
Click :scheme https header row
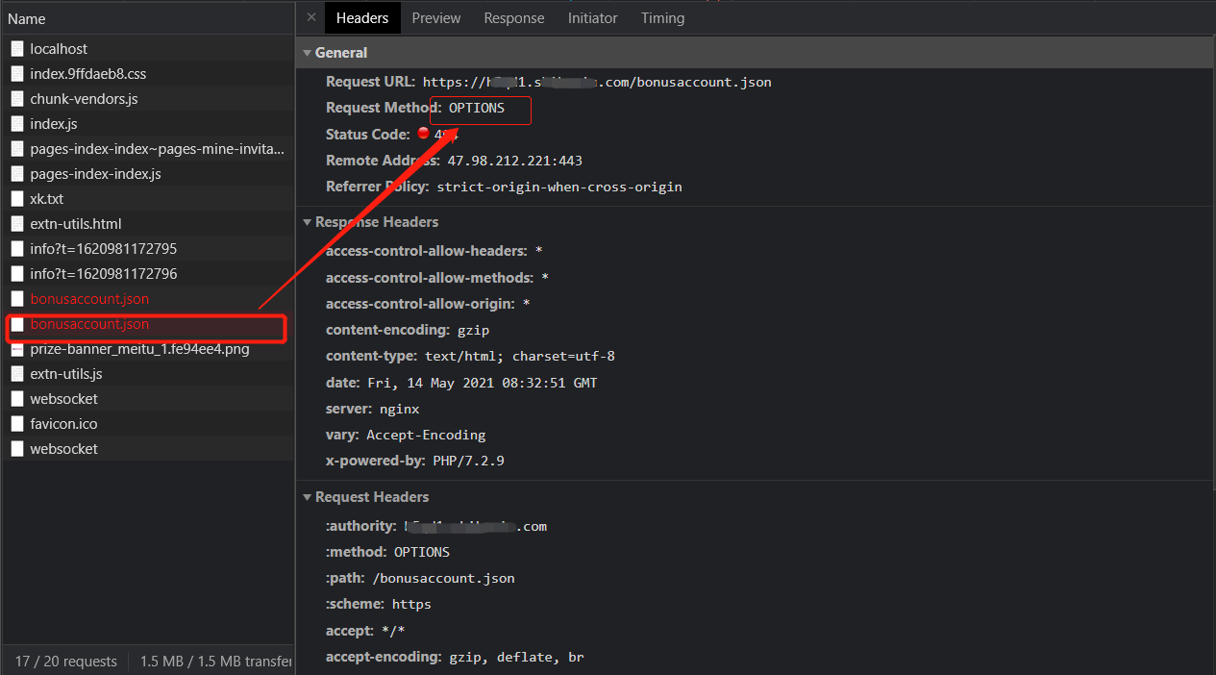tap(379, 604)
